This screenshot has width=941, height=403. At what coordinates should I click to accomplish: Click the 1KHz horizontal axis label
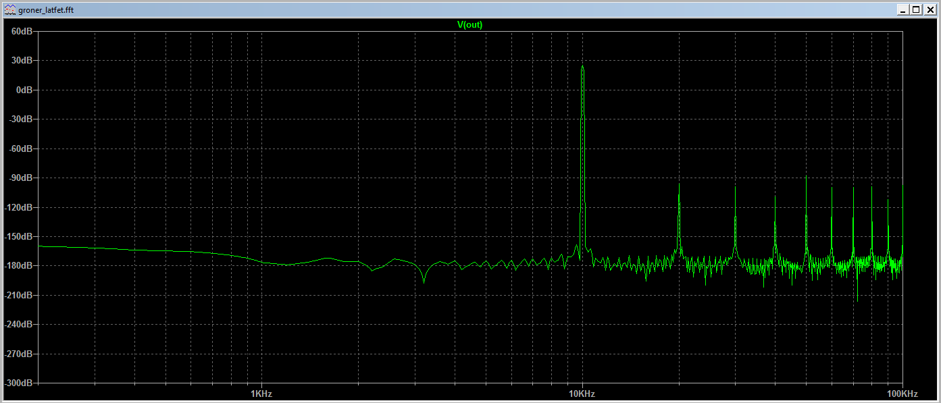[261, 394]
